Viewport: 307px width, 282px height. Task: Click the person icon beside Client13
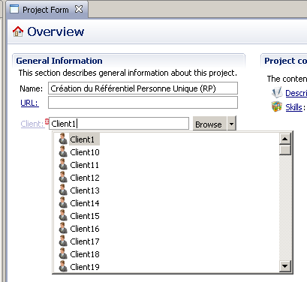pyautogui.click(x=63, y=190)
